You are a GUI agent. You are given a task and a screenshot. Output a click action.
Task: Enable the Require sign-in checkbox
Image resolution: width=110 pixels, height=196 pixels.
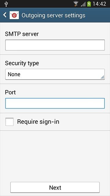[9, 122]
